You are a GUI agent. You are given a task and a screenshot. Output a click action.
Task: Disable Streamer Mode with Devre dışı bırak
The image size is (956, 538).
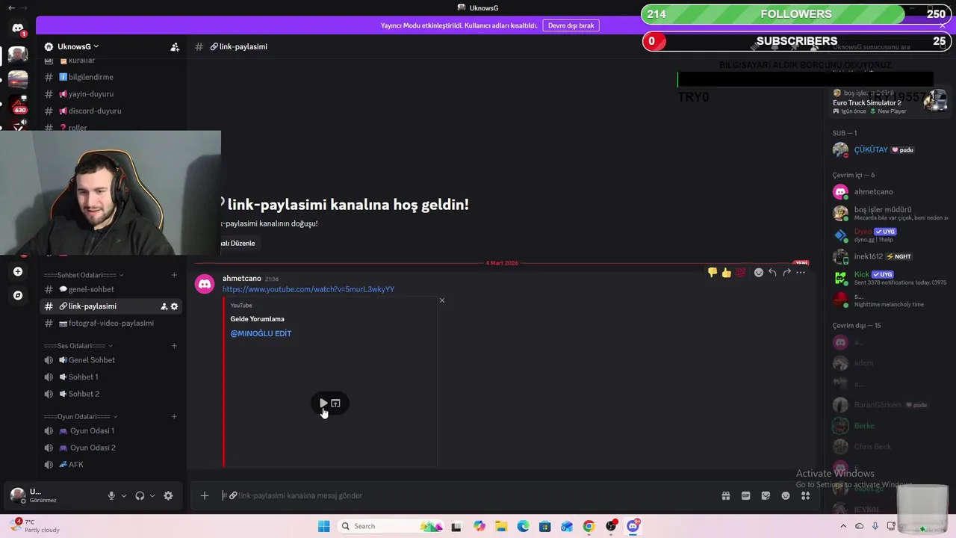pyautogui.click(x=571, y=25)
